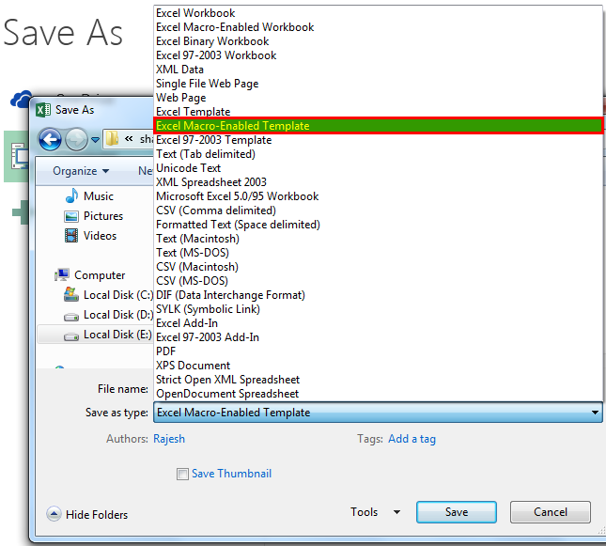
Task: Pick CSV (Macintosh) option
Action: [x=378, y=267]
